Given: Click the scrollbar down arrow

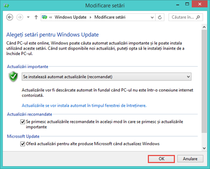Looking at the screenshot, I should tap(204, 148).
